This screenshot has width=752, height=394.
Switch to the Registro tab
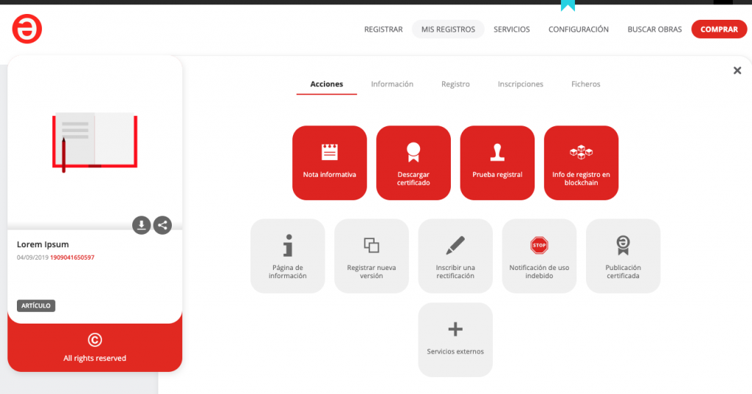click(x=455, y=84)
